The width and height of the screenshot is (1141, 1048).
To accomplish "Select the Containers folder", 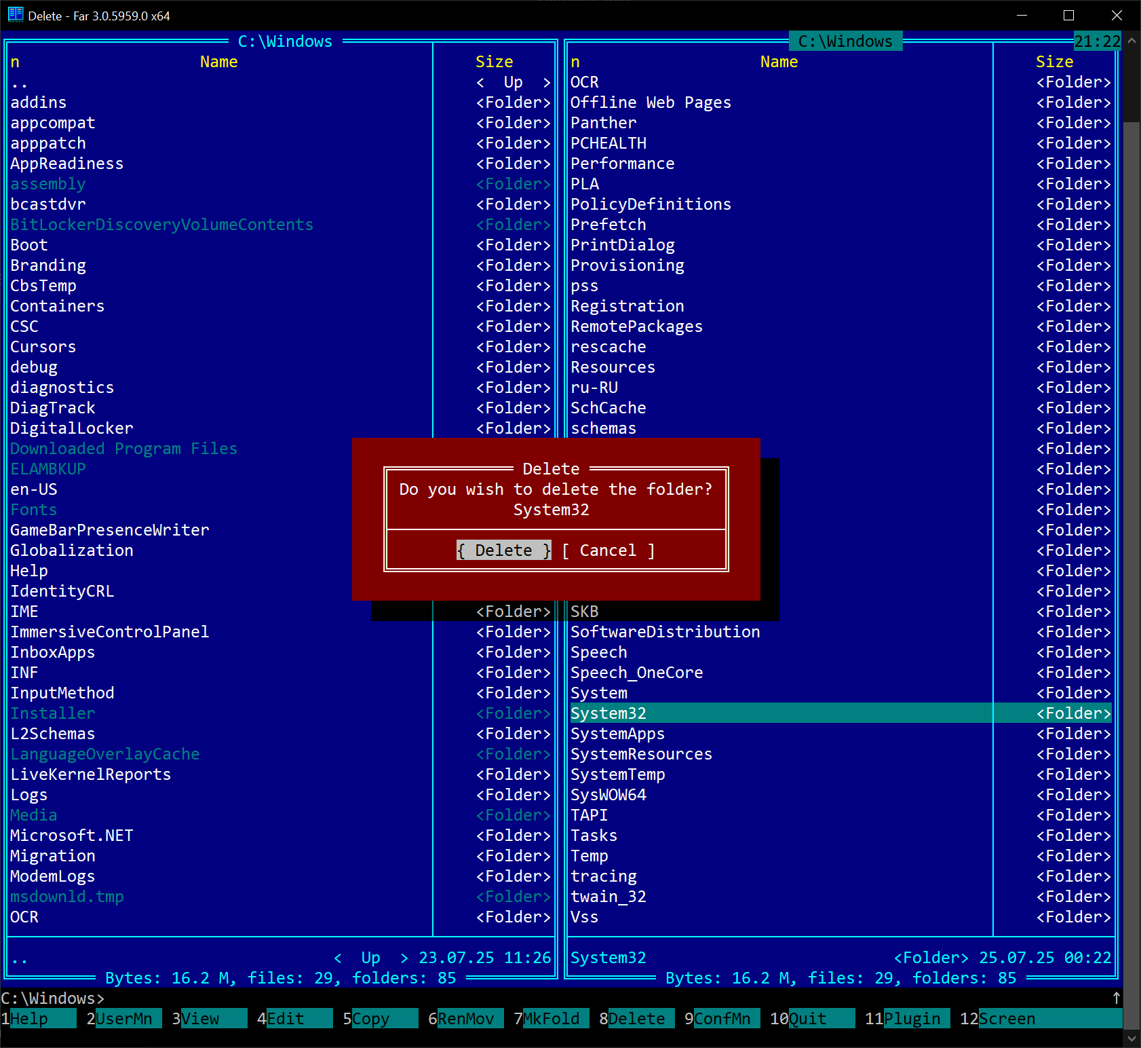I will click(x=280, y=306).
